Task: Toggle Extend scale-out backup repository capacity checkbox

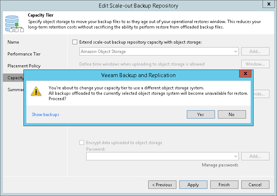Action: tap(75, 42)
